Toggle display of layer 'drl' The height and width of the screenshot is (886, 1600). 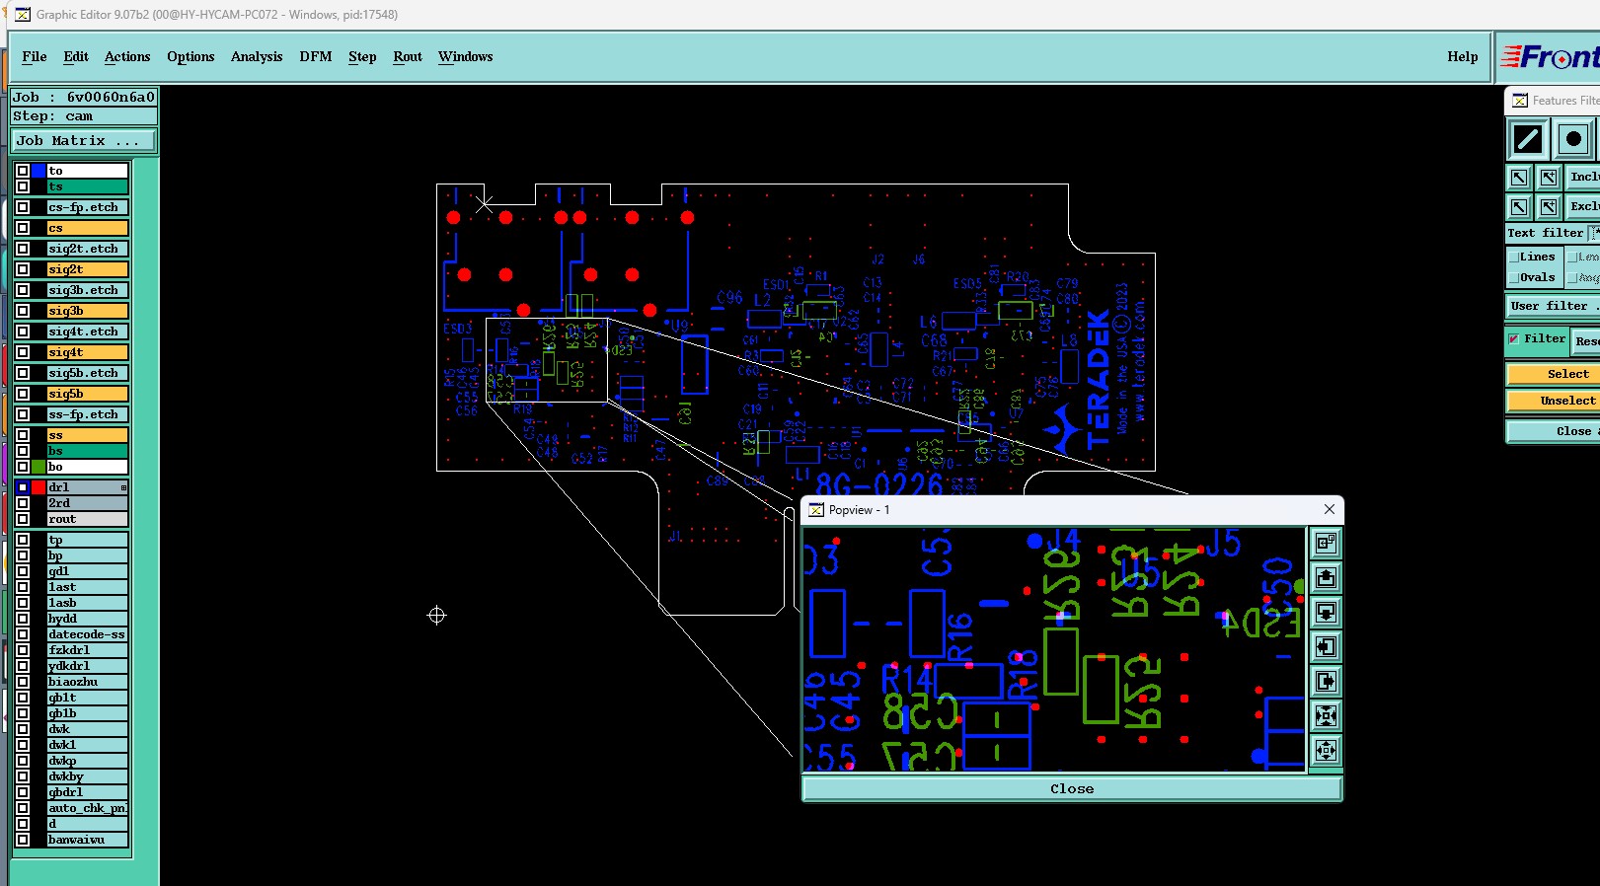(x=23, y=487)
